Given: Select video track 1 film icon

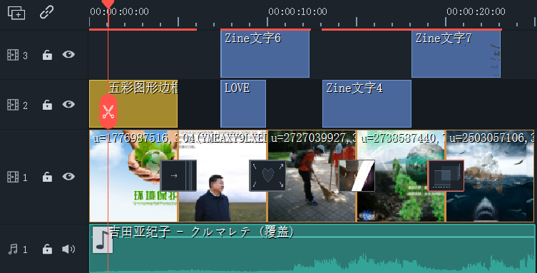Looking at the screenshot, I should [13, 177].
